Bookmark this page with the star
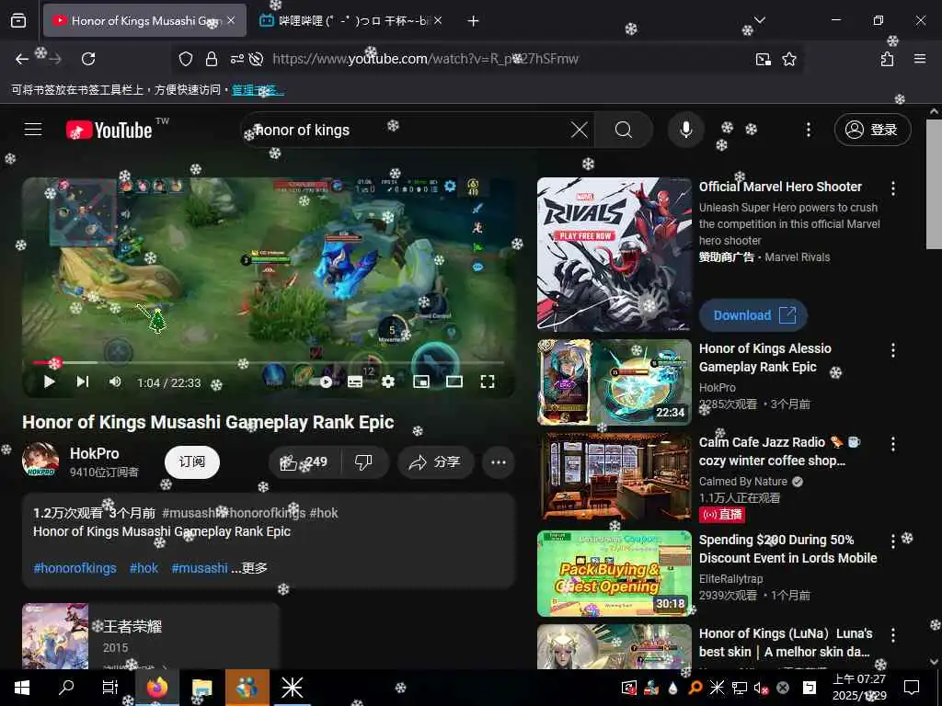The image size is (942, 706). [789, 59]
